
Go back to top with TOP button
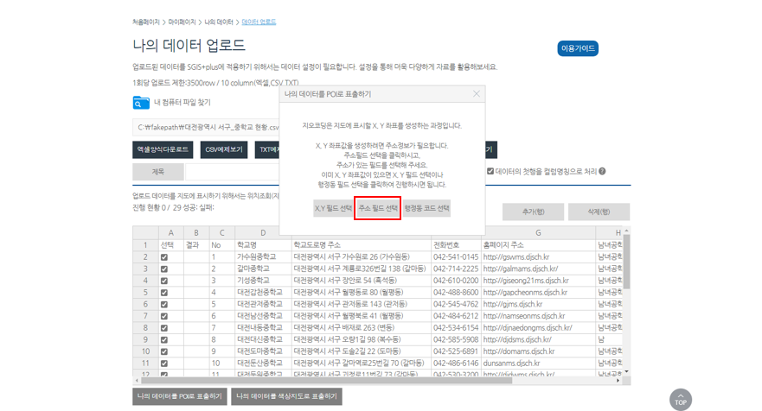(x=681, y=400)
